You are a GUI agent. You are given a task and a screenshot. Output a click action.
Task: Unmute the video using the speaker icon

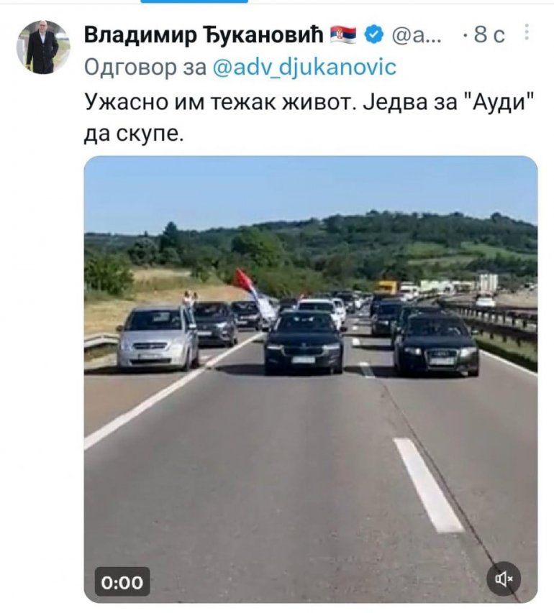pos(504,579)
